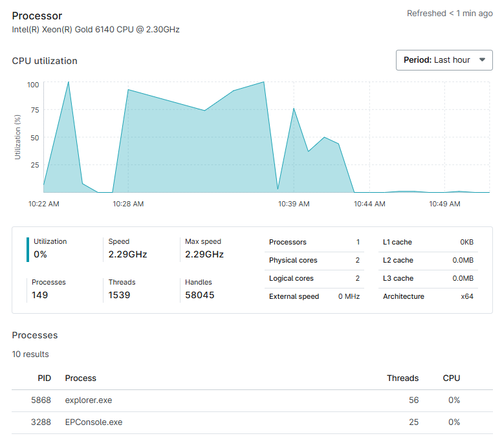Screen dimensions: 502x436
Task: Click the 10:39 AM chart axis label
Action: 294,204
